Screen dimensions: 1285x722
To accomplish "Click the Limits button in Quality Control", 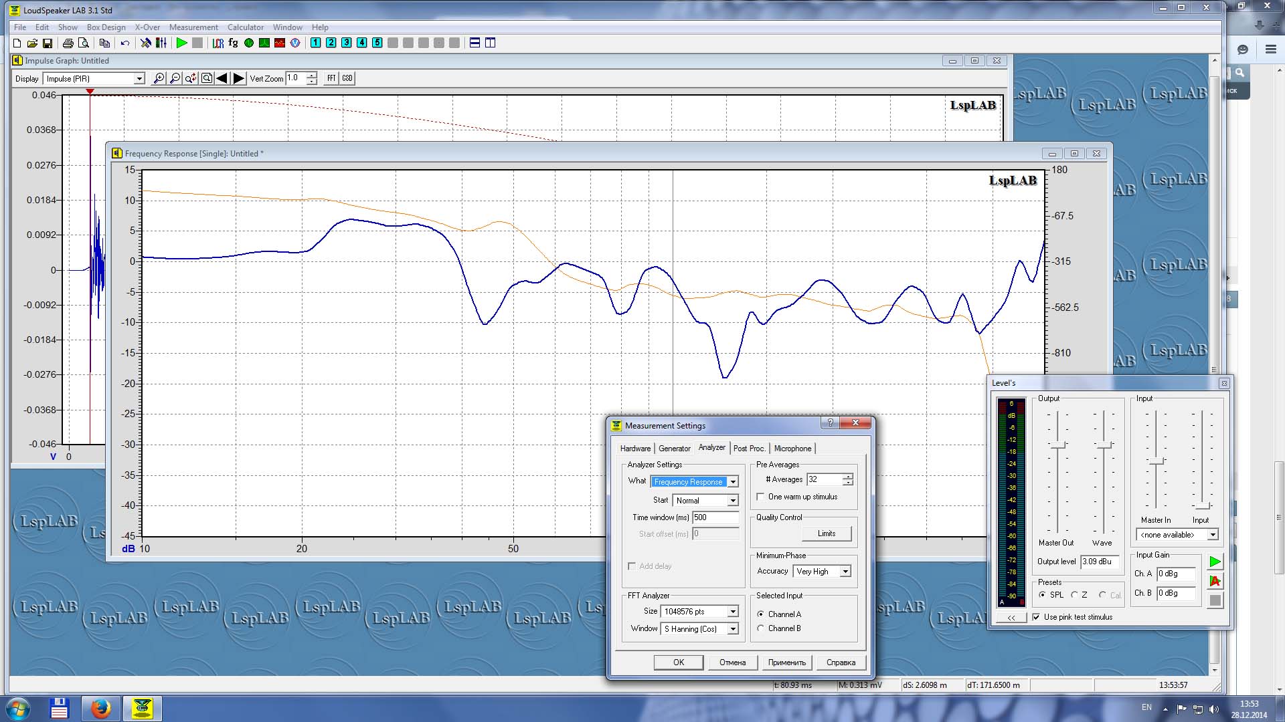I will pos(827,533).
